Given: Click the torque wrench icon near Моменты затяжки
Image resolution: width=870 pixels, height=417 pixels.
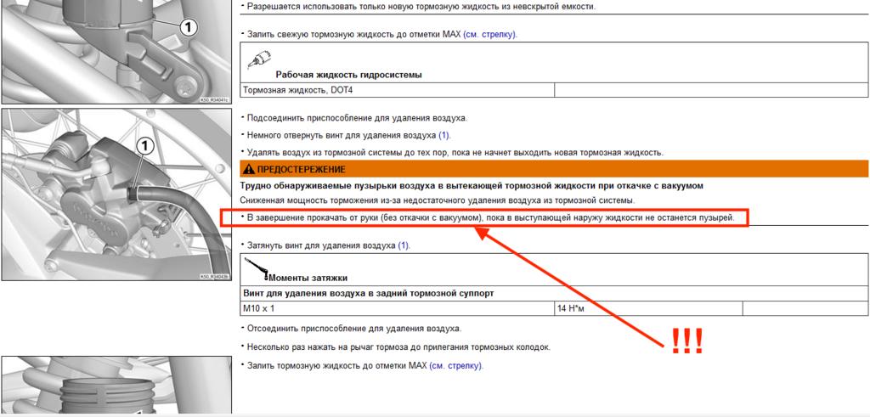Looking at the screenshot, I should 257,268.
